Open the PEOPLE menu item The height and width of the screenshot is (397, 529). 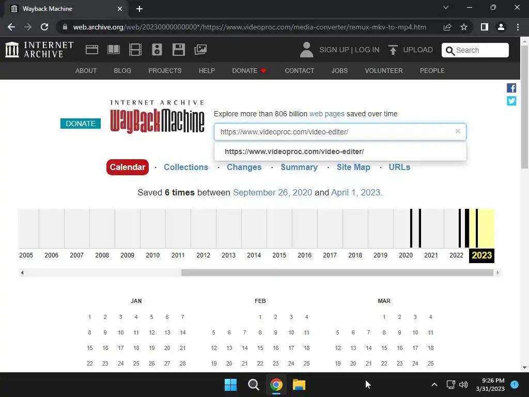point(432,70)
